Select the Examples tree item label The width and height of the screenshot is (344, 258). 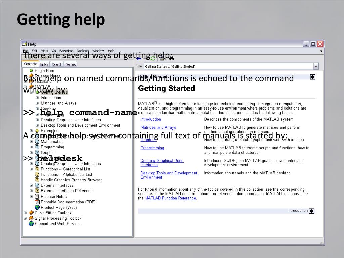[50, 131]
